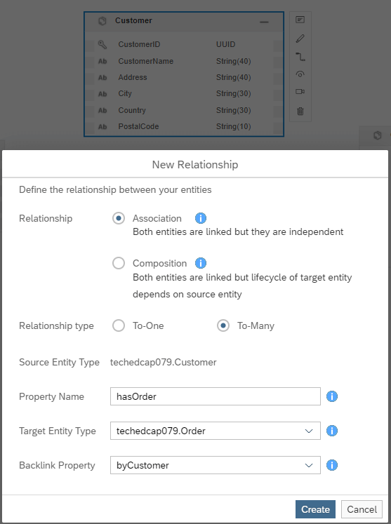The width and height of the screenshot is (391, 524).
Task: Click the Create button
Action: click(315, 509)
